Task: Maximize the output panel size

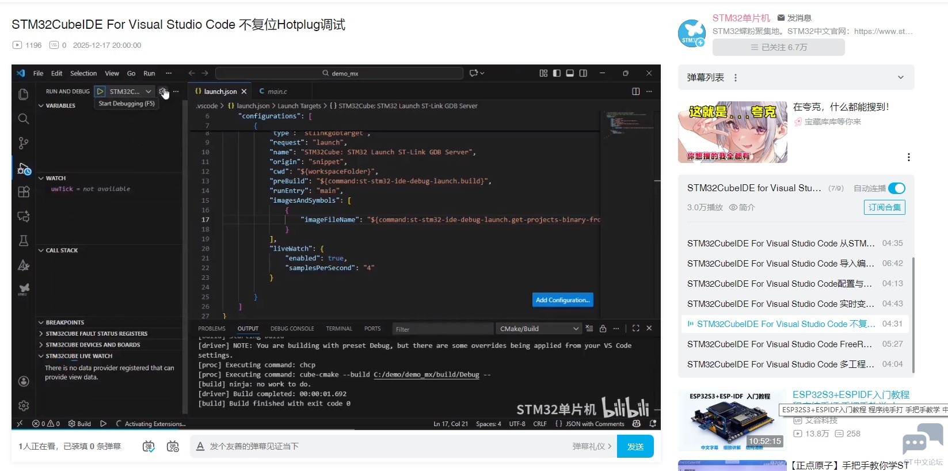Action: tap(636, 329)
